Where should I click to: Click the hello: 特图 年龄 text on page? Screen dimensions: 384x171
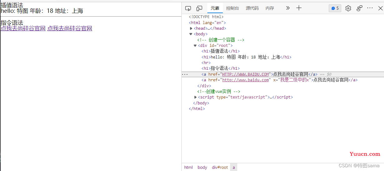click(x=42, y=11)
